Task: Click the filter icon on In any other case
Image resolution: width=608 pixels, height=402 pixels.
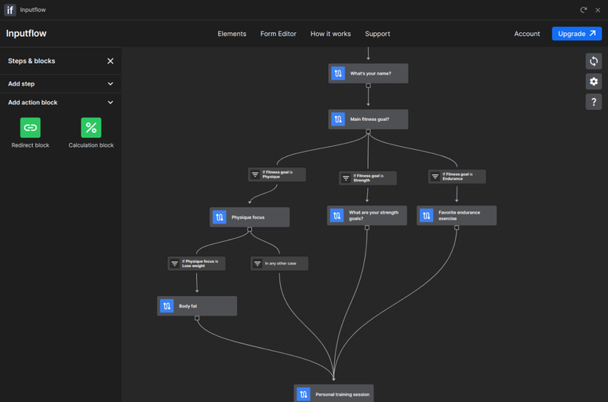Action: [257, 264]
